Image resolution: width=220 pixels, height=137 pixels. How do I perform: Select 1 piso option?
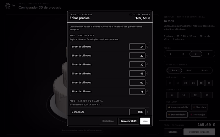170,54
